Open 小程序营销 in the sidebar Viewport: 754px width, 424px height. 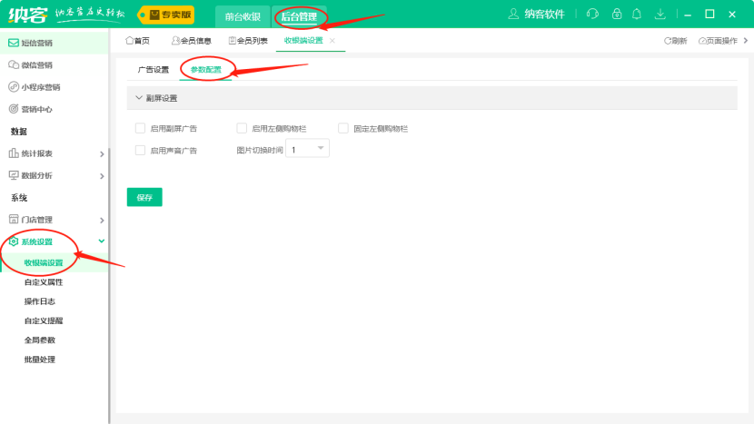click(40, 87)
